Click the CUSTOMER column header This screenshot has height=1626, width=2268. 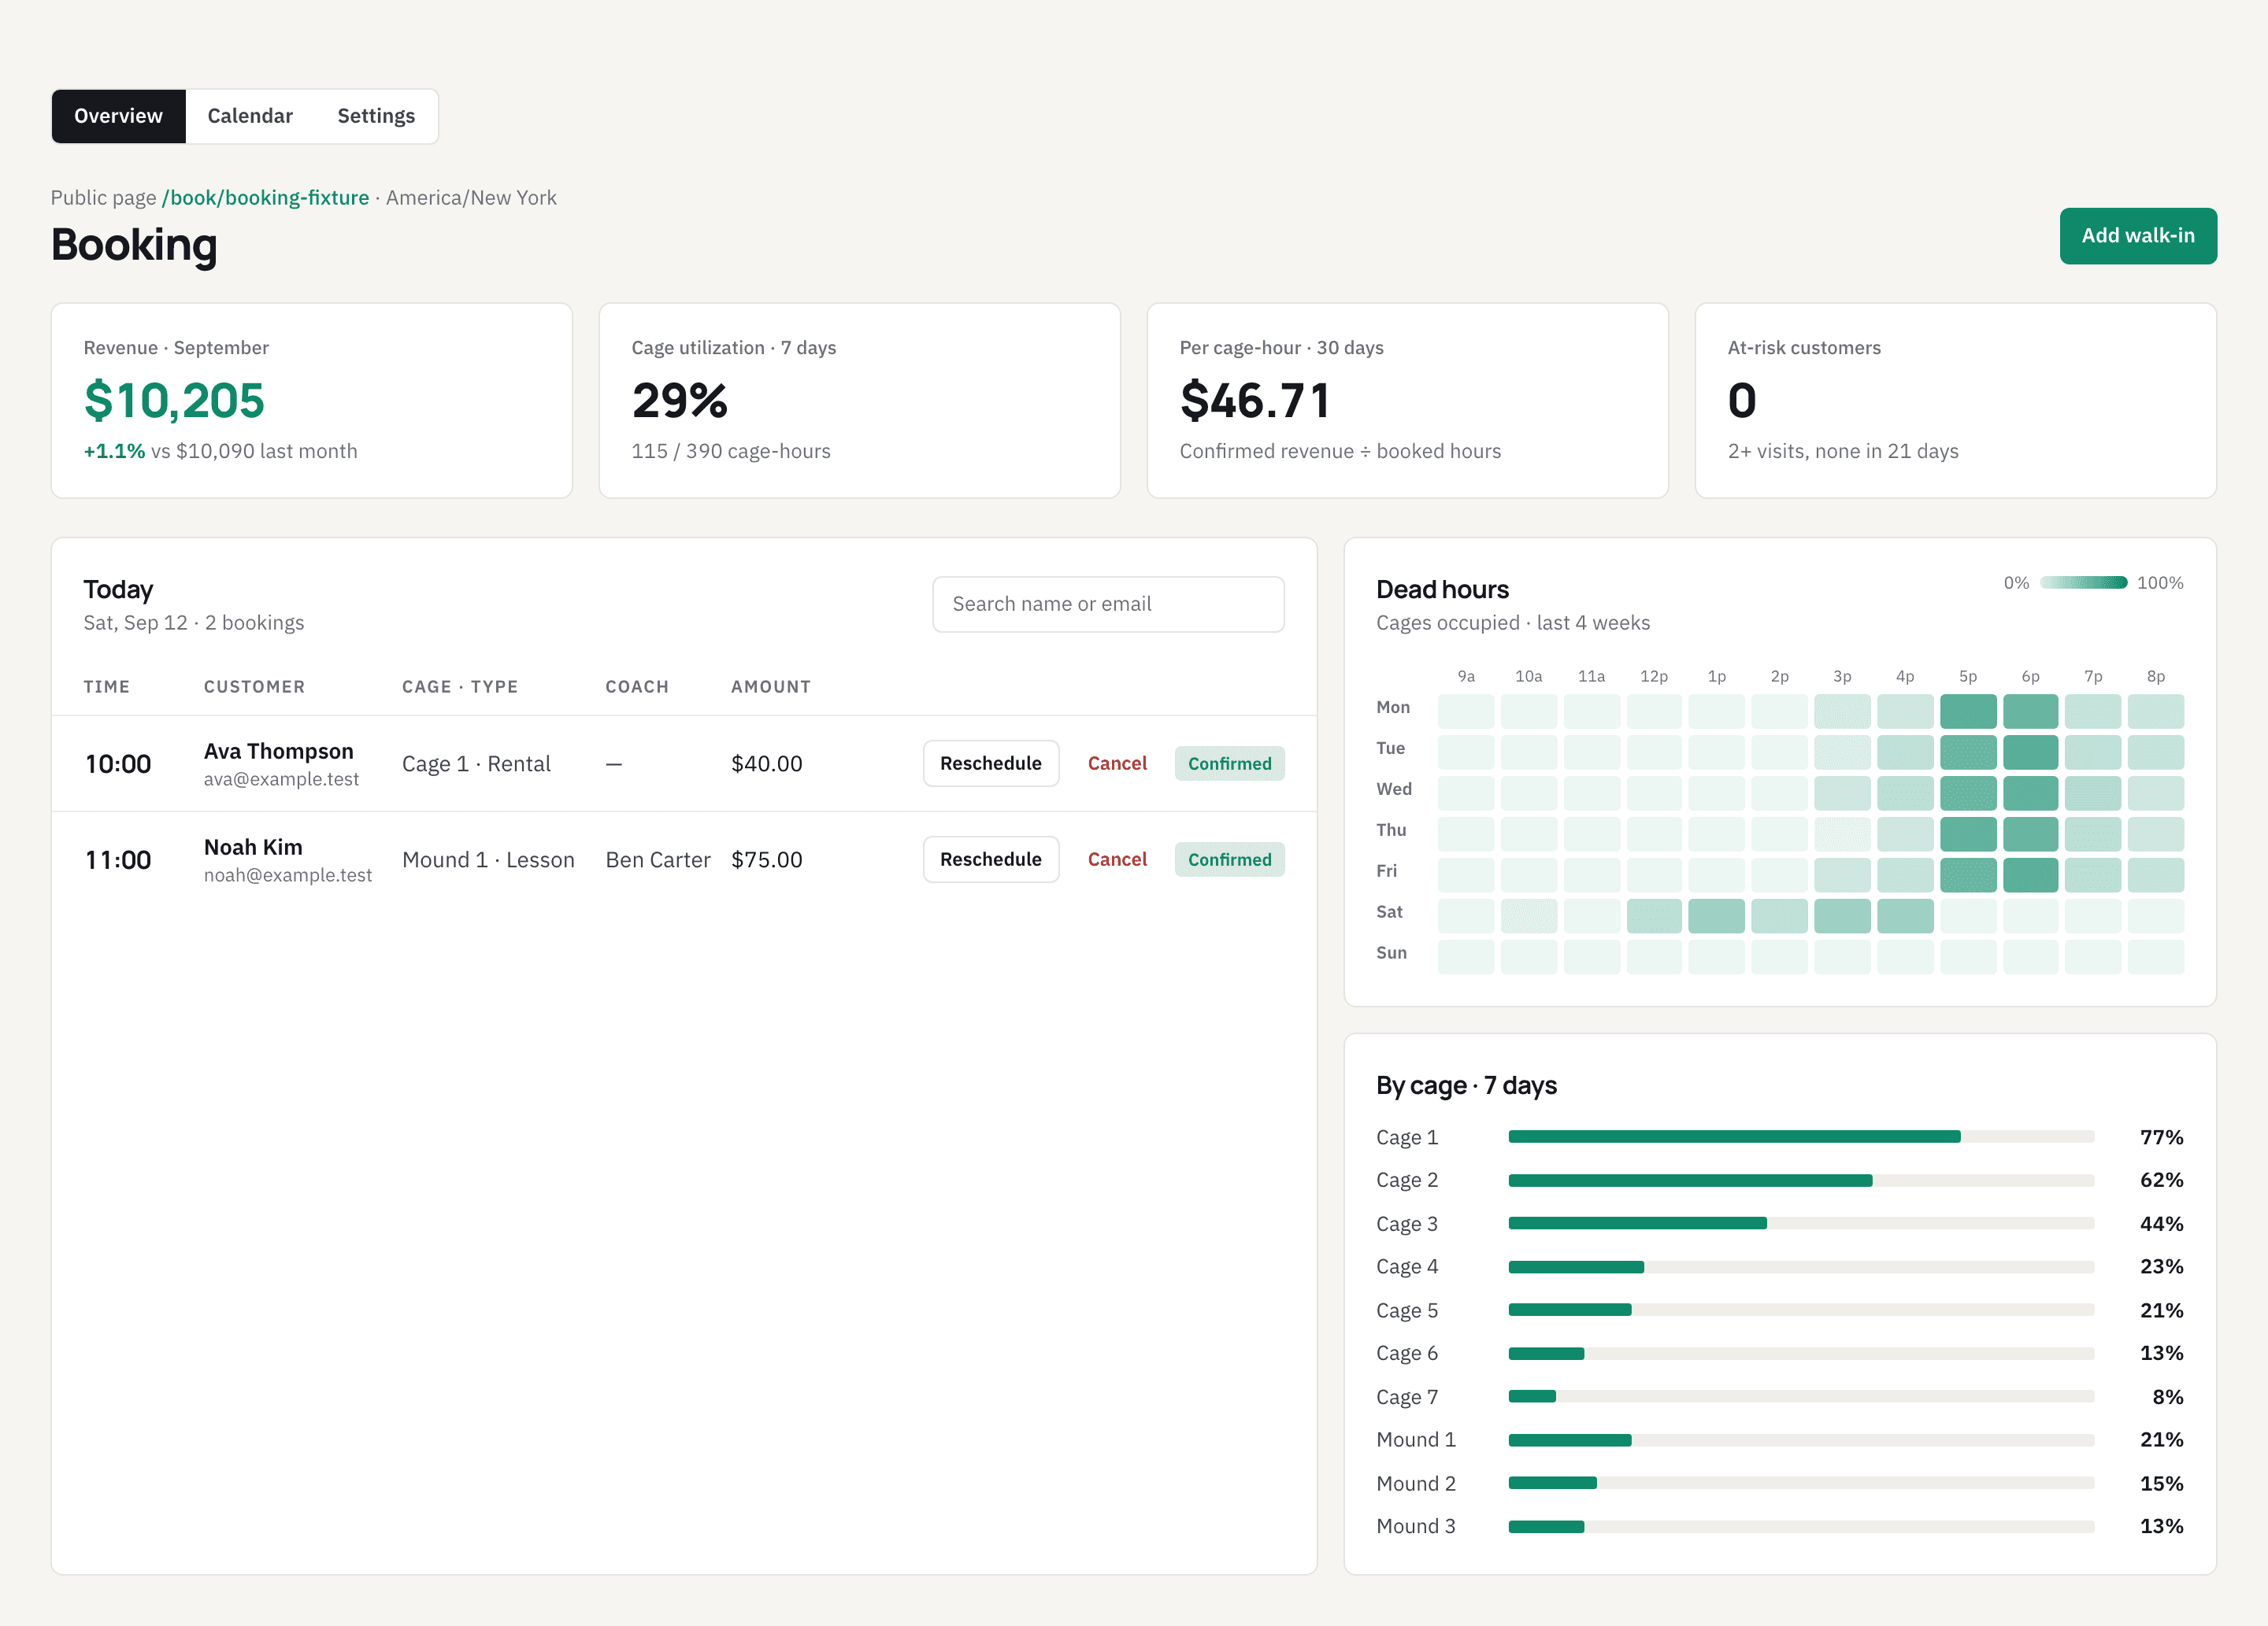pyautogui.click(x=254, y=688)
